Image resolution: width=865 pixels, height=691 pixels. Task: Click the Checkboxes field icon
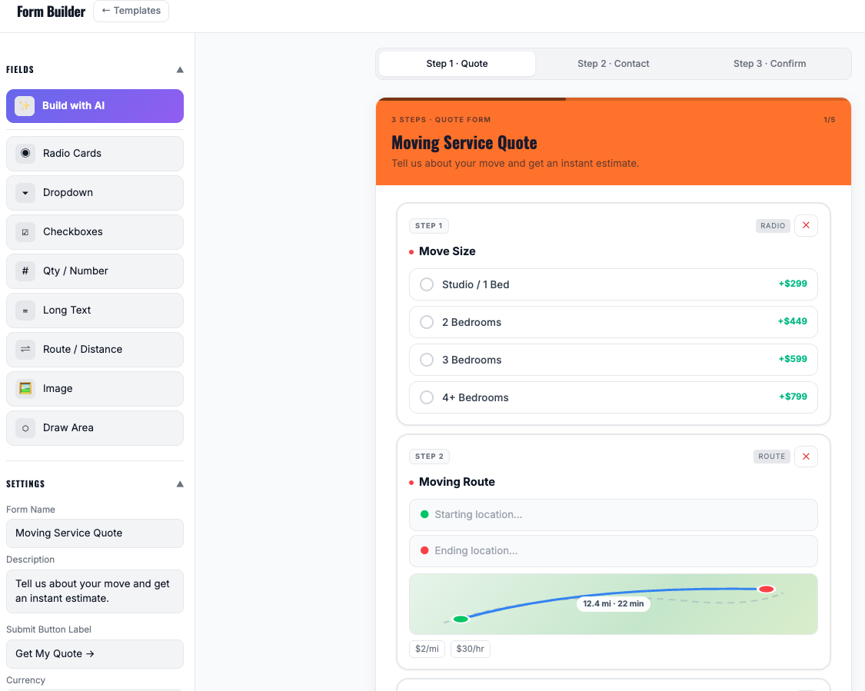pos(25,231)
